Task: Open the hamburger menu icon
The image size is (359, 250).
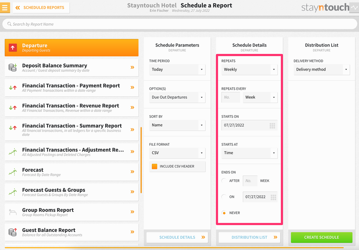Action: pos(5,7)
